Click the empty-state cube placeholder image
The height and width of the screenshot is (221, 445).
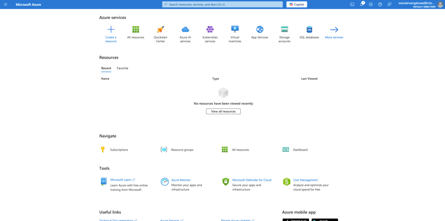coord(223,92)
